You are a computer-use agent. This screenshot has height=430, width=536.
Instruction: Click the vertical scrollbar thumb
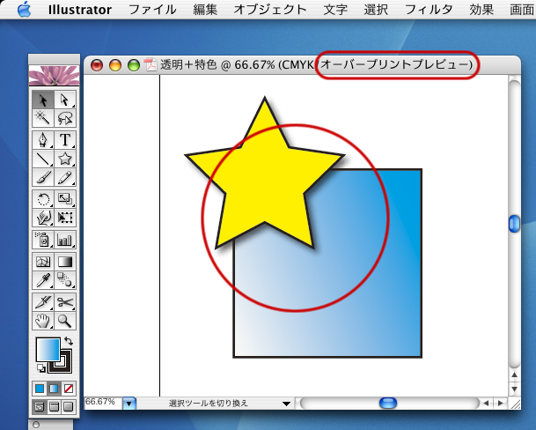514,224
